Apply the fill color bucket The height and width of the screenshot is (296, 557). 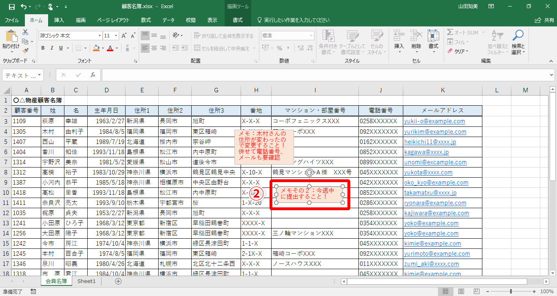[96, 48]
